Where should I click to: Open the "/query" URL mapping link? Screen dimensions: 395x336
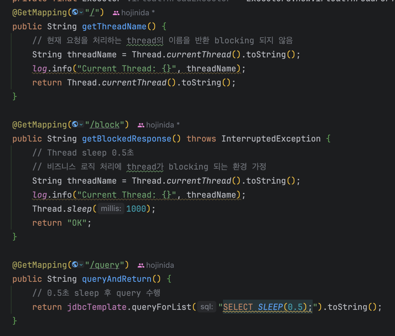point(105,265)
